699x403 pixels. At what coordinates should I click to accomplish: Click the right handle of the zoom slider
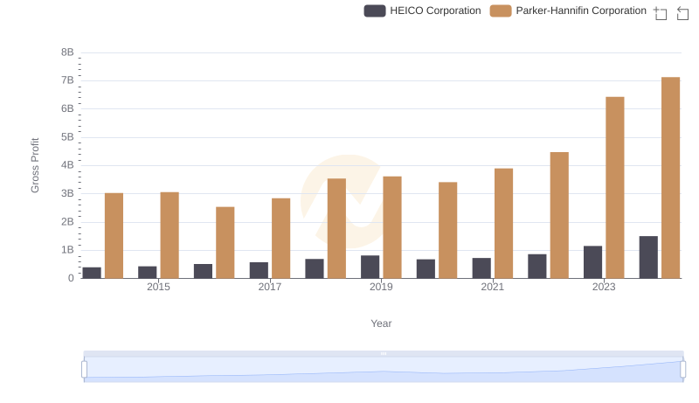click(682, 369)
